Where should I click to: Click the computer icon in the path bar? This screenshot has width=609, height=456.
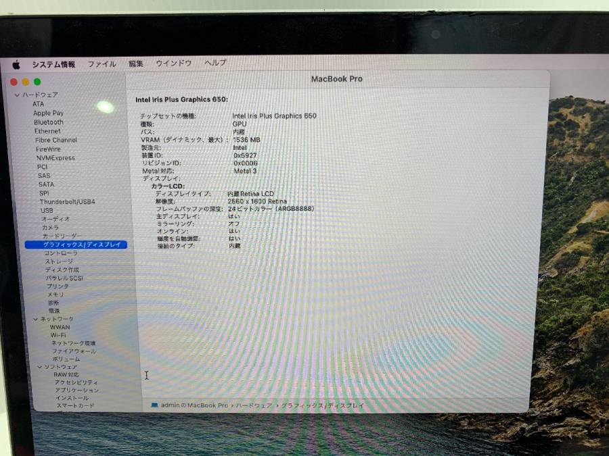tap(154, 405)
